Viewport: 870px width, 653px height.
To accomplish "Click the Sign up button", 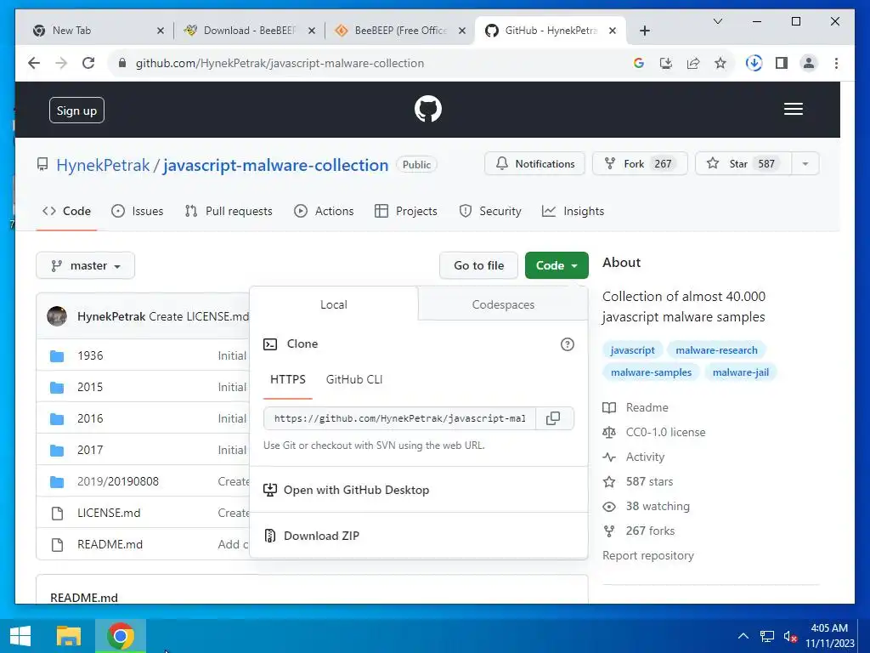I will 76,111.
